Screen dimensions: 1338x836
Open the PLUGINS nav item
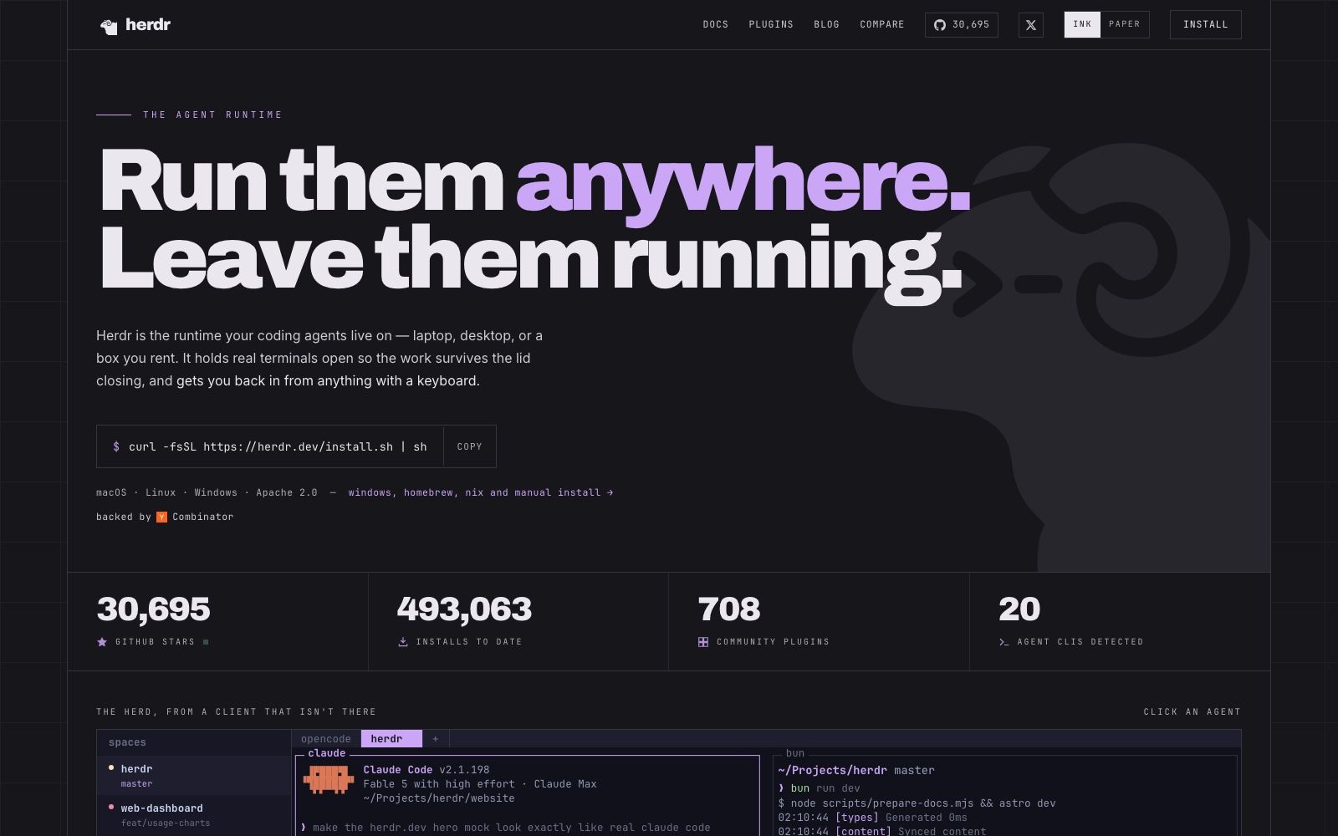[x=771, y=25]
